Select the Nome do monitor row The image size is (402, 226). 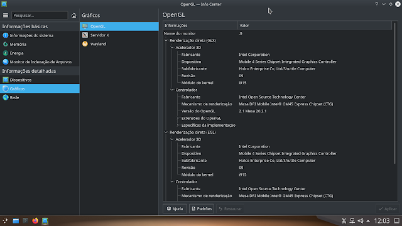(278, 33)
